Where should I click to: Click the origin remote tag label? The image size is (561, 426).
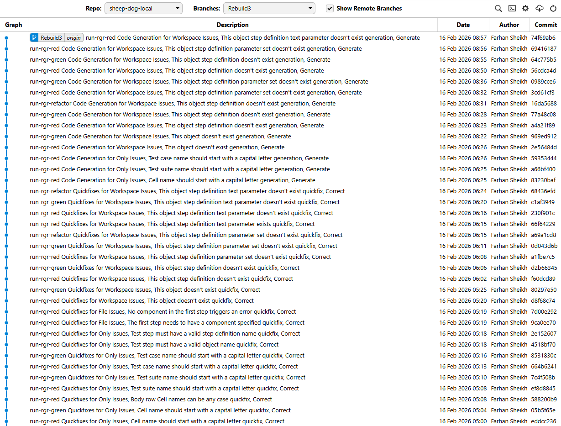tap(73, 38)
